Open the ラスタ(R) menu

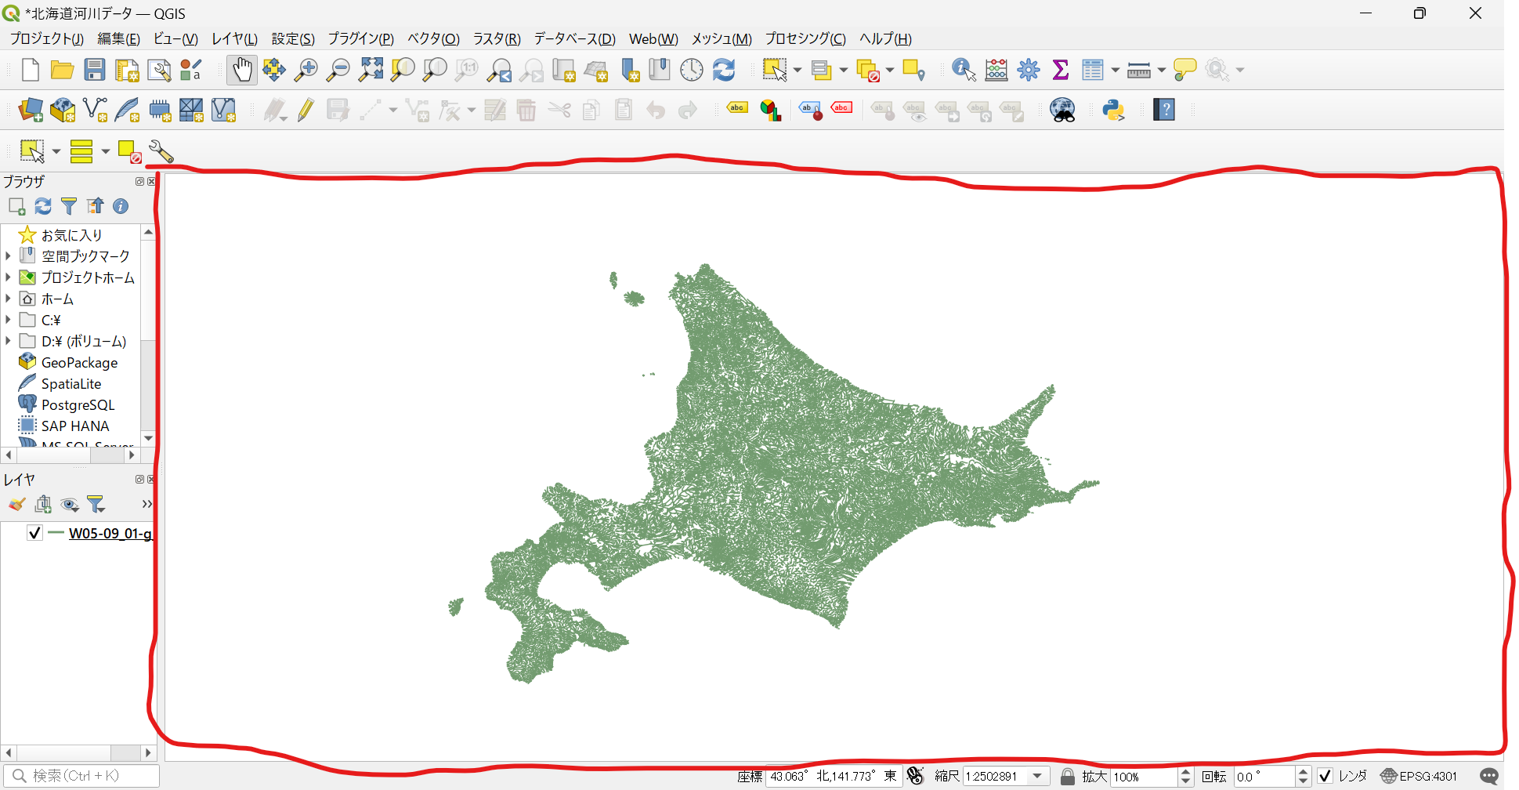497,38
